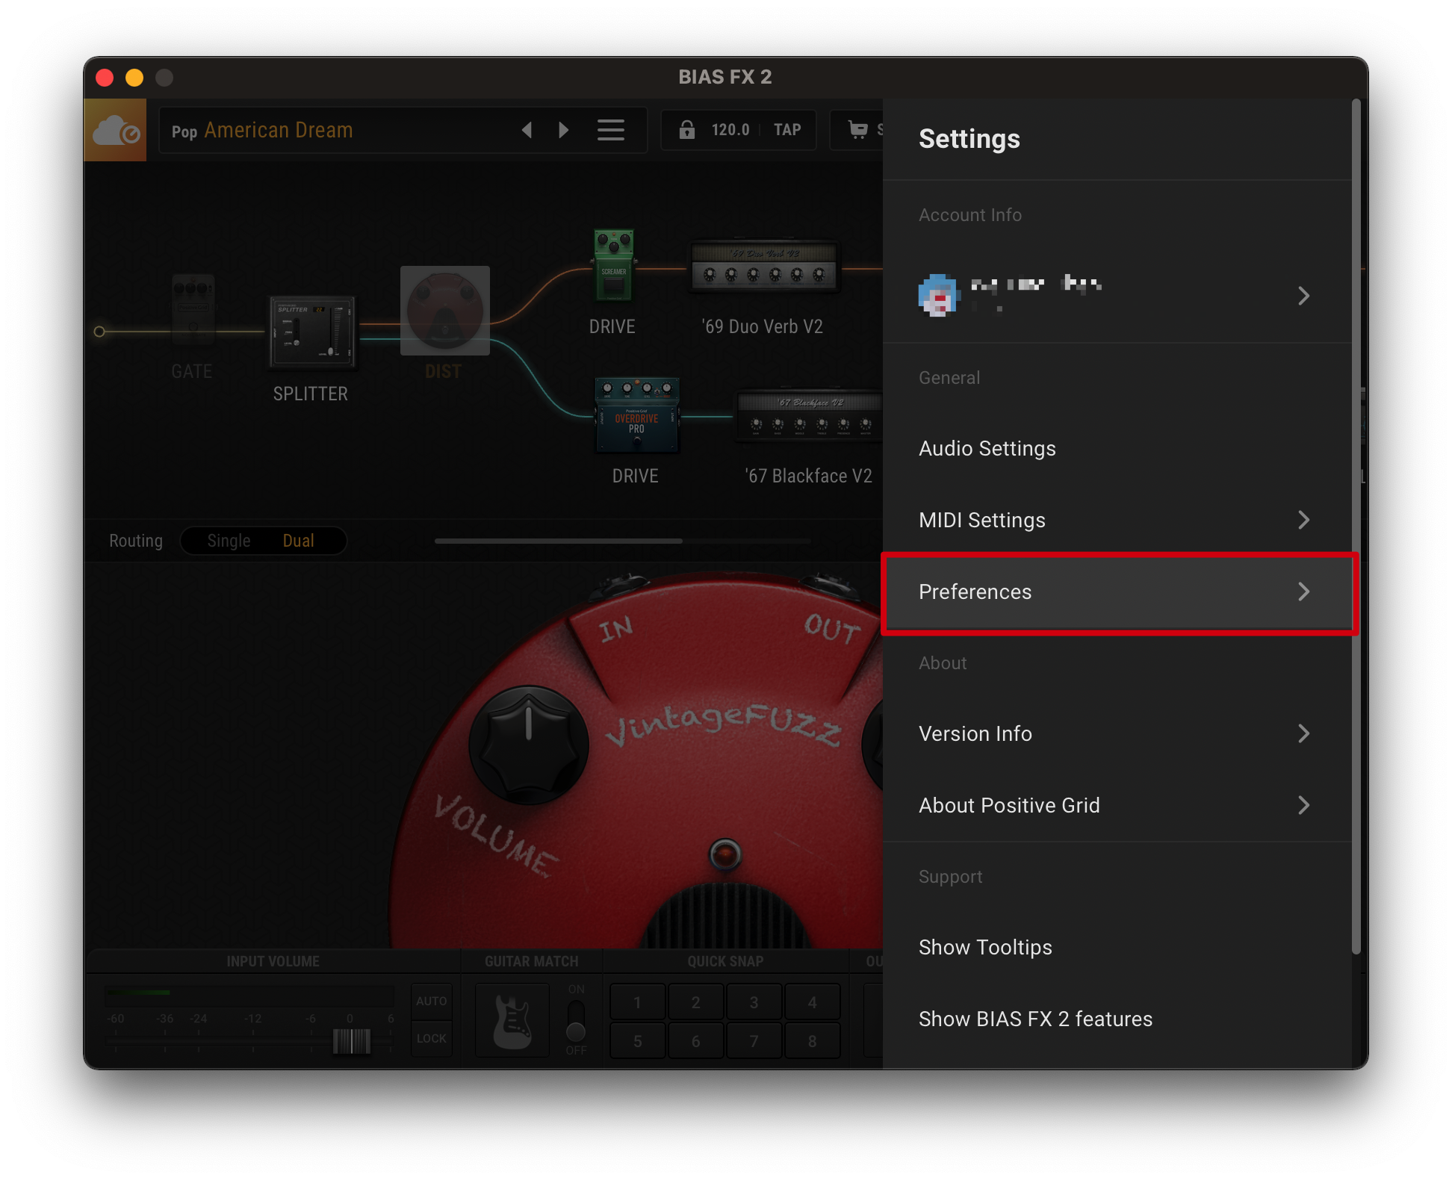The width and height of the screenshot is (1452, 1180).
Task: Open Audio Settings
Action: point(1117,448)
